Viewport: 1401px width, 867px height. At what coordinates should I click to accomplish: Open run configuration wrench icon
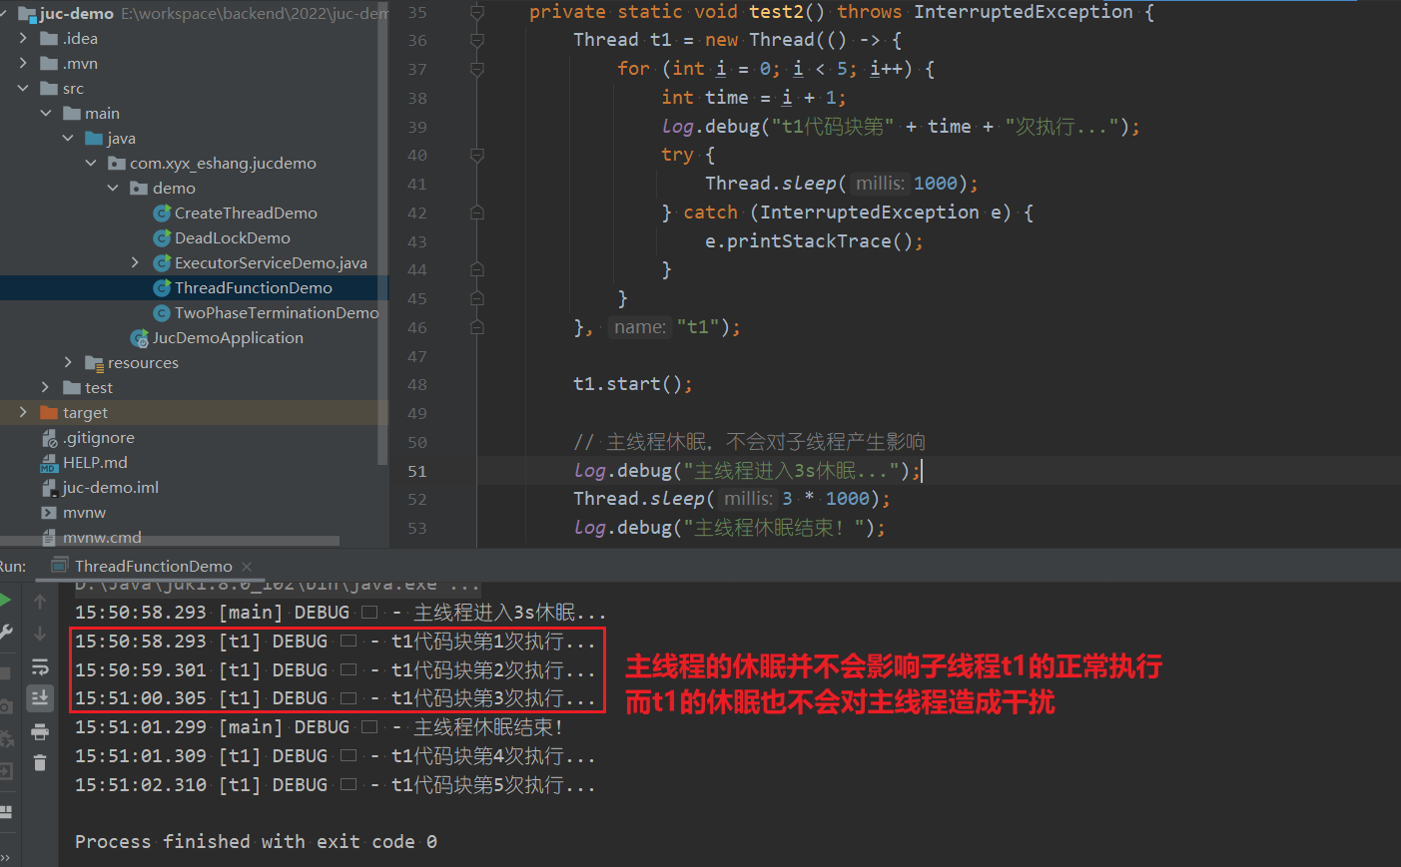5,633
